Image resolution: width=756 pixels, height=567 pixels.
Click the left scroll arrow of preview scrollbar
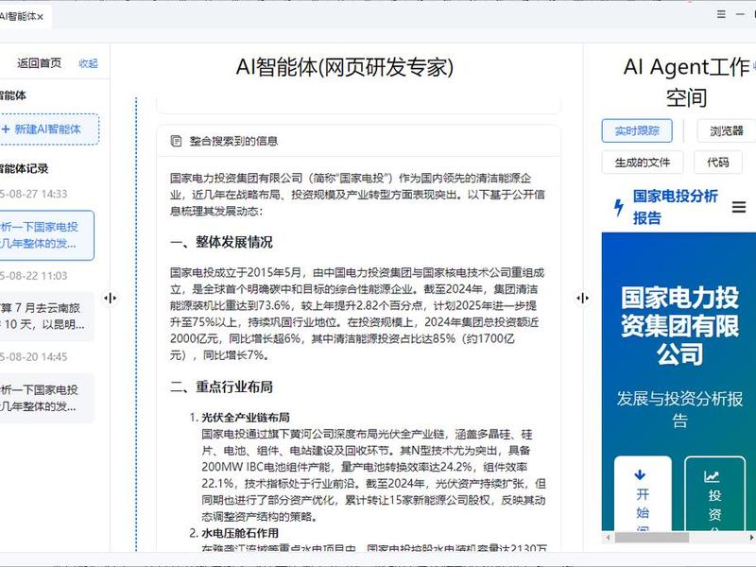tap(608, 537)
